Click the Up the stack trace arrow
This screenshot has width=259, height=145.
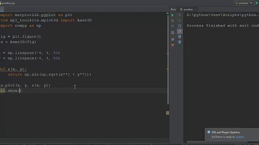[180, 15]
